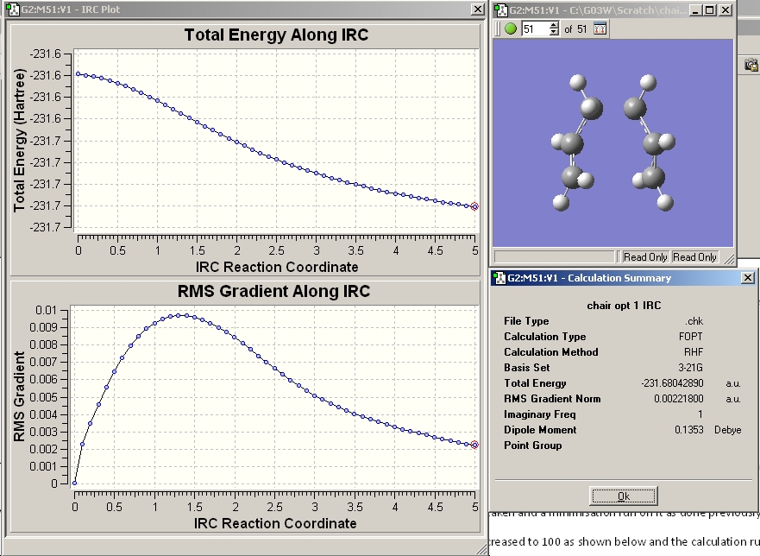Increase the frame number with the up arrow
Screen dimensions: 760x556
[554, 25]
